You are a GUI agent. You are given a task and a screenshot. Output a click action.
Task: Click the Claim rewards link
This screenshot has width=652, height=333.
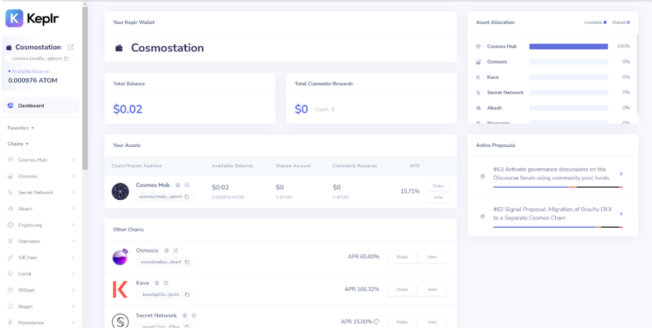pos(324,109)
